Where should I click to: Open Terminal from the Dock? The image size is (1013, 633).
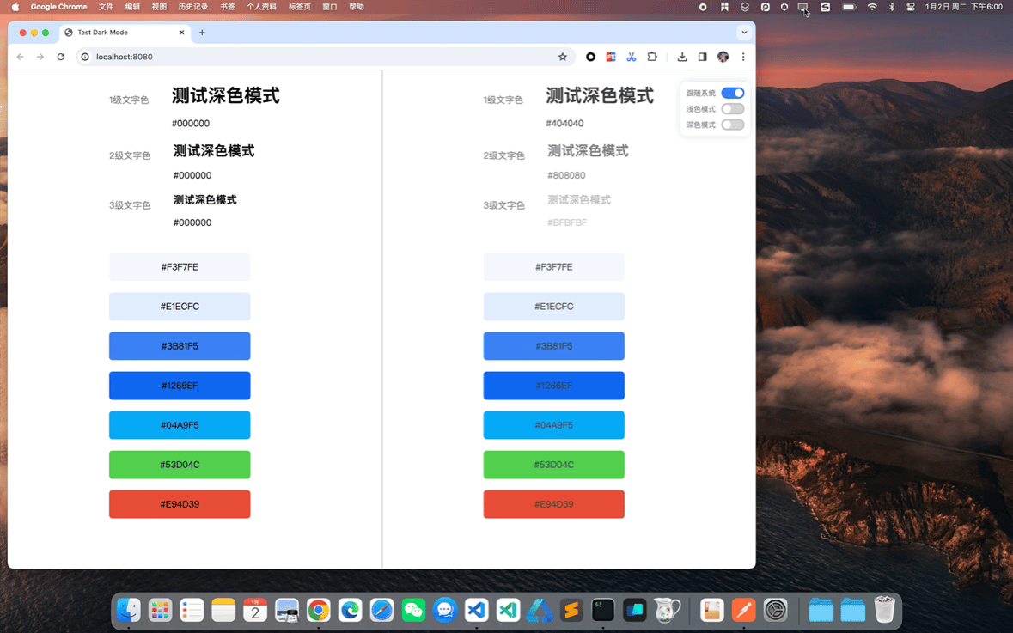603,610
